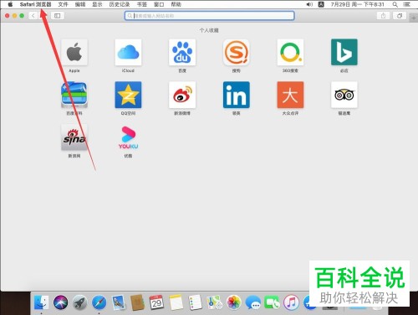Open Mail stamp icon in the Dock

pyautogui.click(x=119, y=302)
